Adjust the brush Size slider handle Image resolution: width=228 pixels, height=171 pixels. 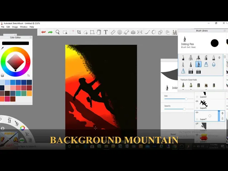pyautogui.click(x=186, y=99)
